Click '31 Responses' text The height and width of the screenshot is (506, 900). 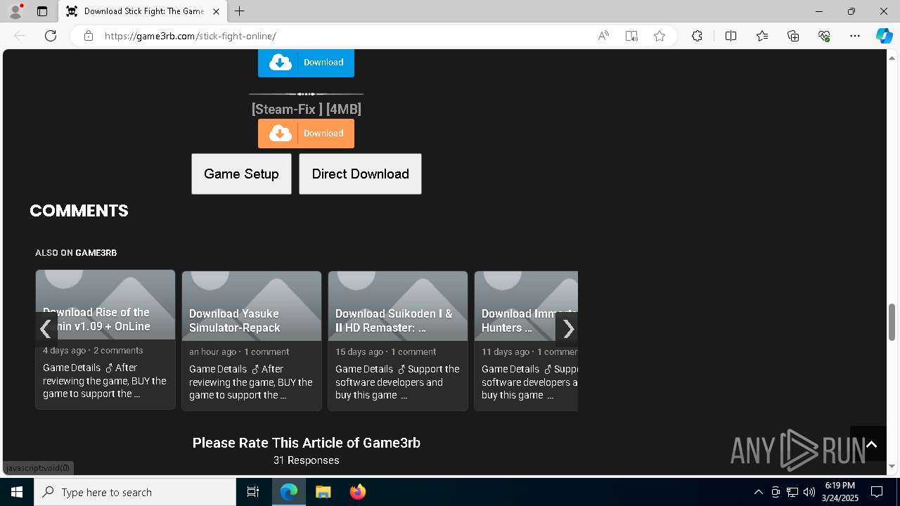[x=306, y=460]
